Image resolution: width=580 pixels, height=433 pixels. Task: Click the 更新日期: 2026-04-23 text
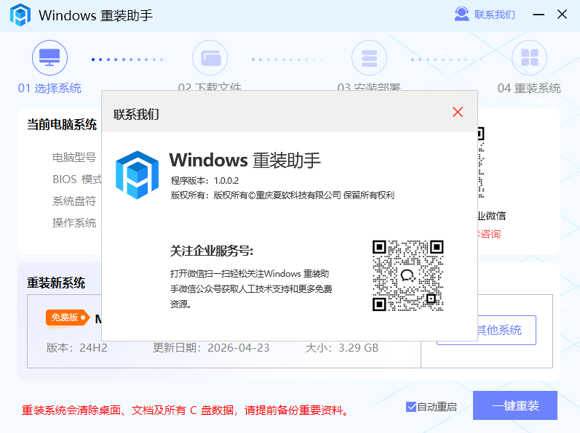coord(211,348)
